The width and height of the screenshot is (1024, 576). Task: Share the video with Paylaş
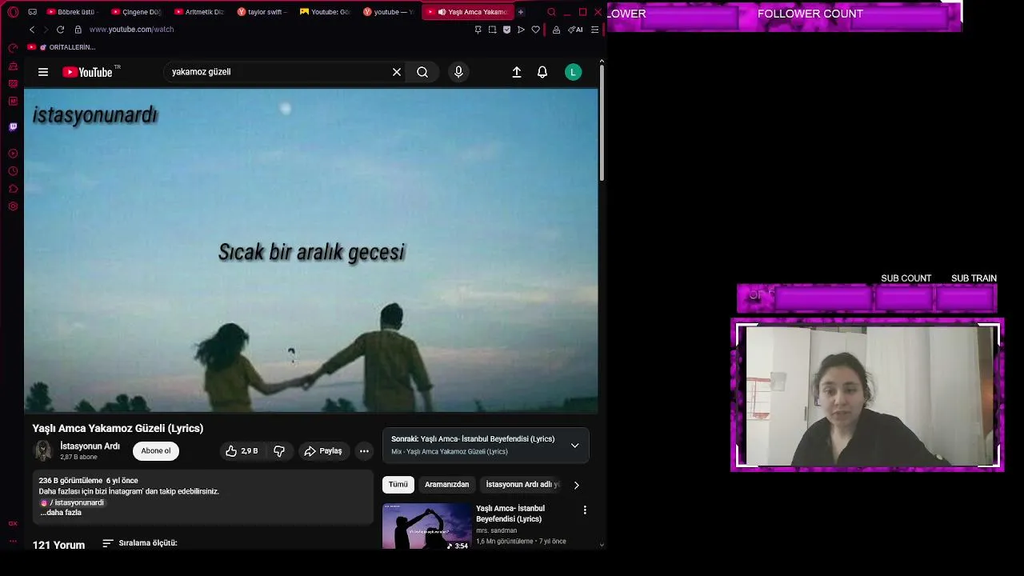[323, 451]
